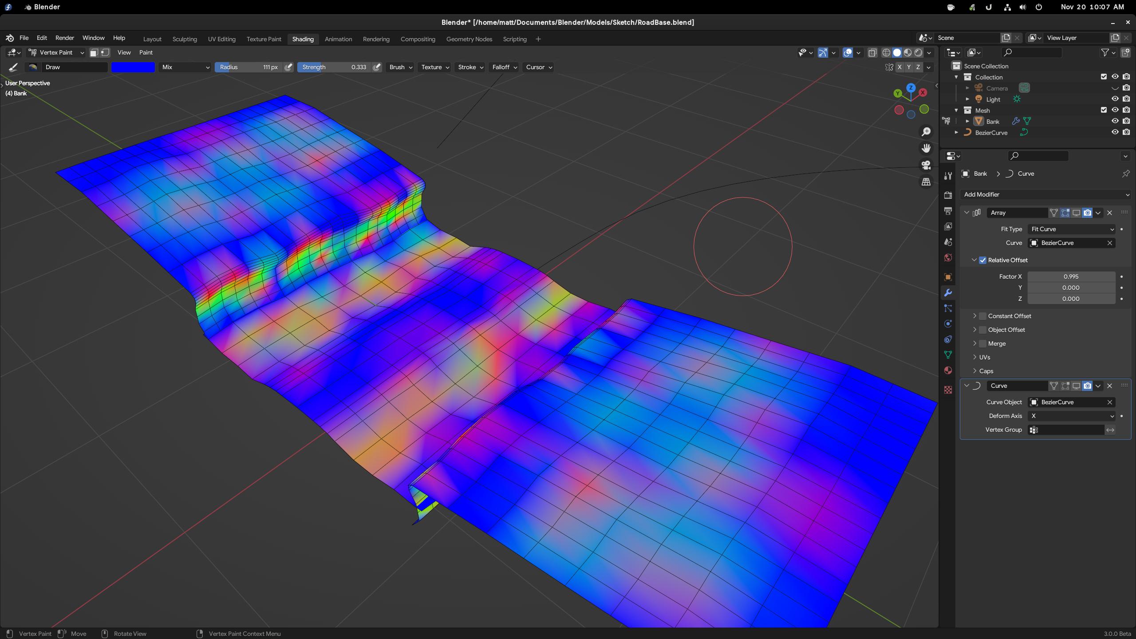Click the viewport shading Material Preview icon

907,52
